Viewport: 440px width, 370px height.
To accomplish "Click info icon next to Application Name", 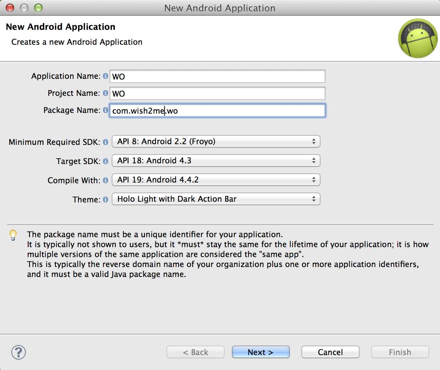I will click(x=106, y=76).
